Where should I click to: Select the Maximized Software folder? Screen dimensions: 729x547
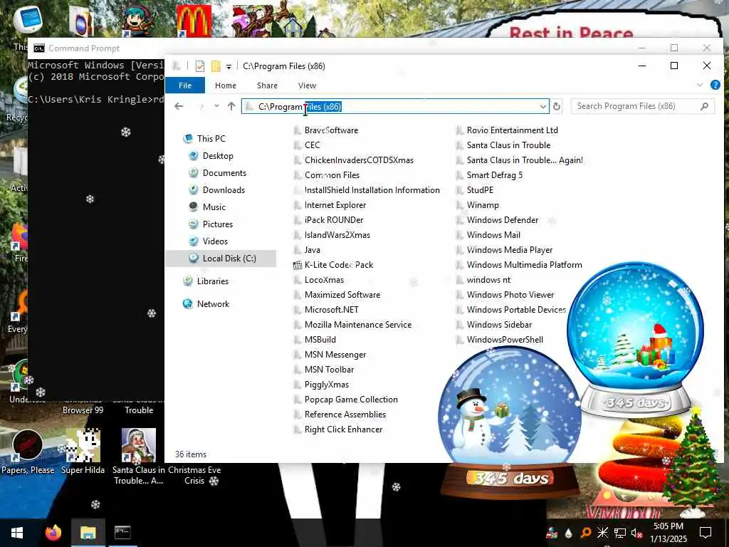point(342,295)
